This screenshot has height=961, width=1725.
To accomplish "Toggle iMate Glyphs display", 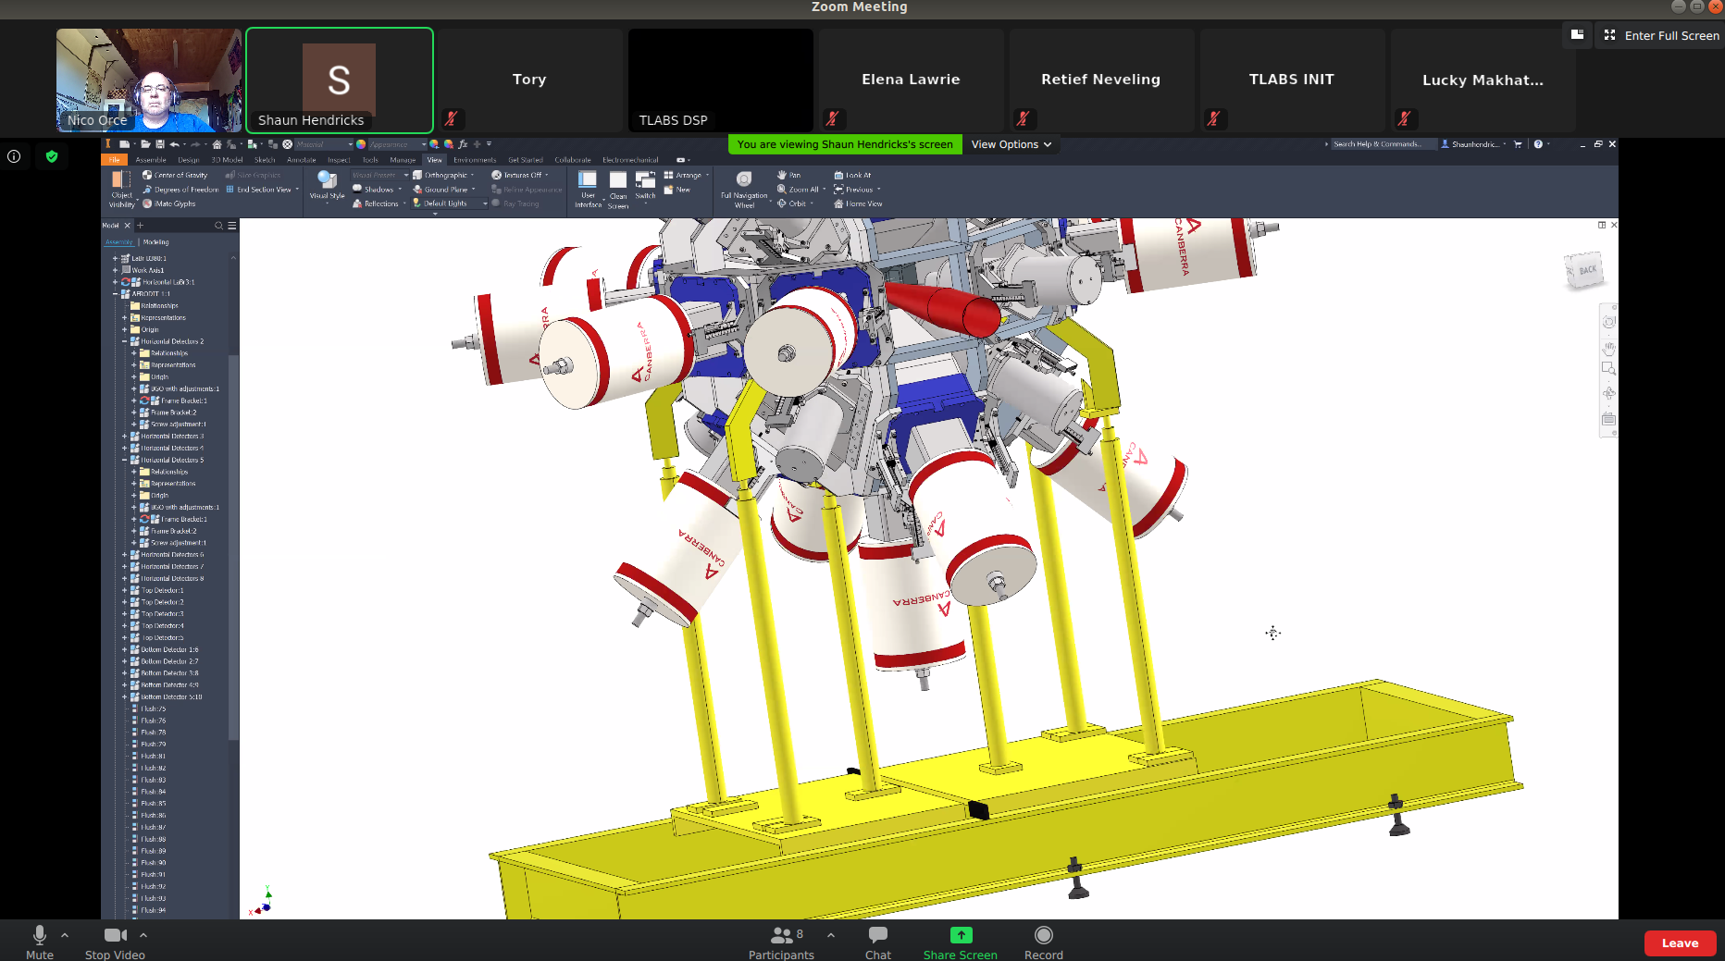I will (x=169, y=203).
